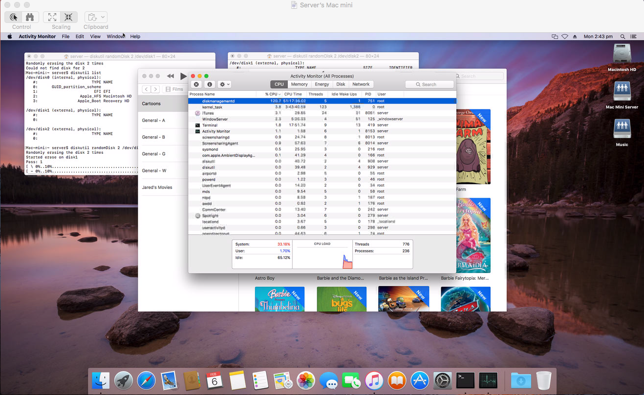Viewport: 644px width, 395px height.
Task: Open the View menu
Action: 95,37
